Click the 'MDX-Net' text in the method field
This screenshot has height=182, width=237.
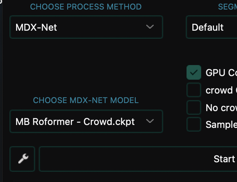click(x=36, y=27)
